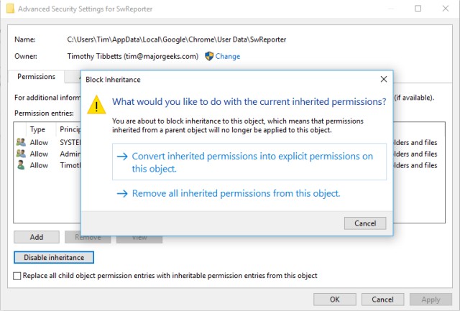The width and height of the screenshot is (460, 311).
Task: Click the Type column header
Action: point(37,130)
